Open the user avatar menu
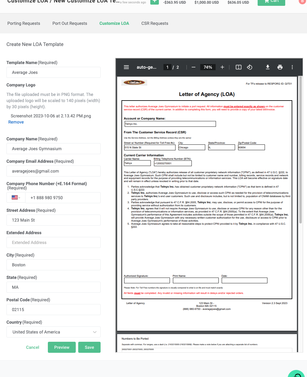 pyautogui.click(x=302, y=2)
